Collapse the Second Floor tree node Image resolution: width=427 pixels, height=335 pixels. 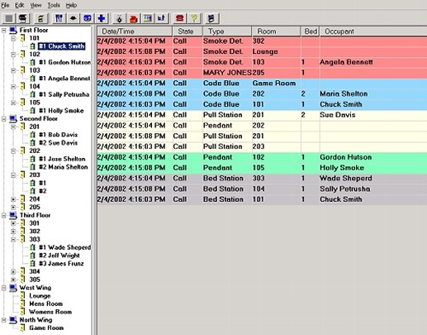tap(3, 119)
